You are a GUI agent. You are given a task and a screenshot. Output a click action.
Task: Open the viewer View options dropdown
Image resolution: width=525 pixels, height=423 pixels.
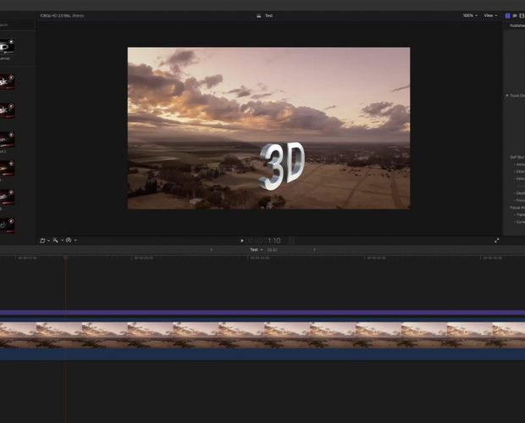click(x=490, y=16)
